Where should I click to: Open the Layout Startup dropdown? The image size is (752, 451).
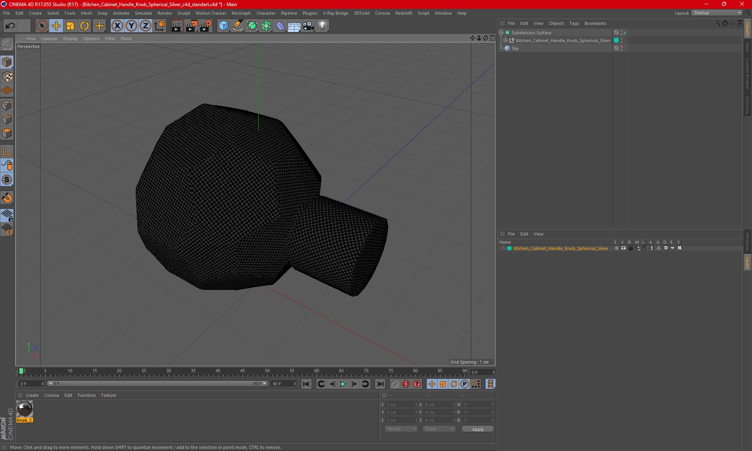point(717,13)
